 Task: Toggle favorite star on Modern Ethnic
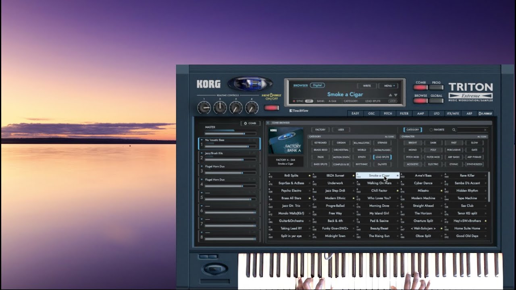pyautogui.click(x=354, y=198)
